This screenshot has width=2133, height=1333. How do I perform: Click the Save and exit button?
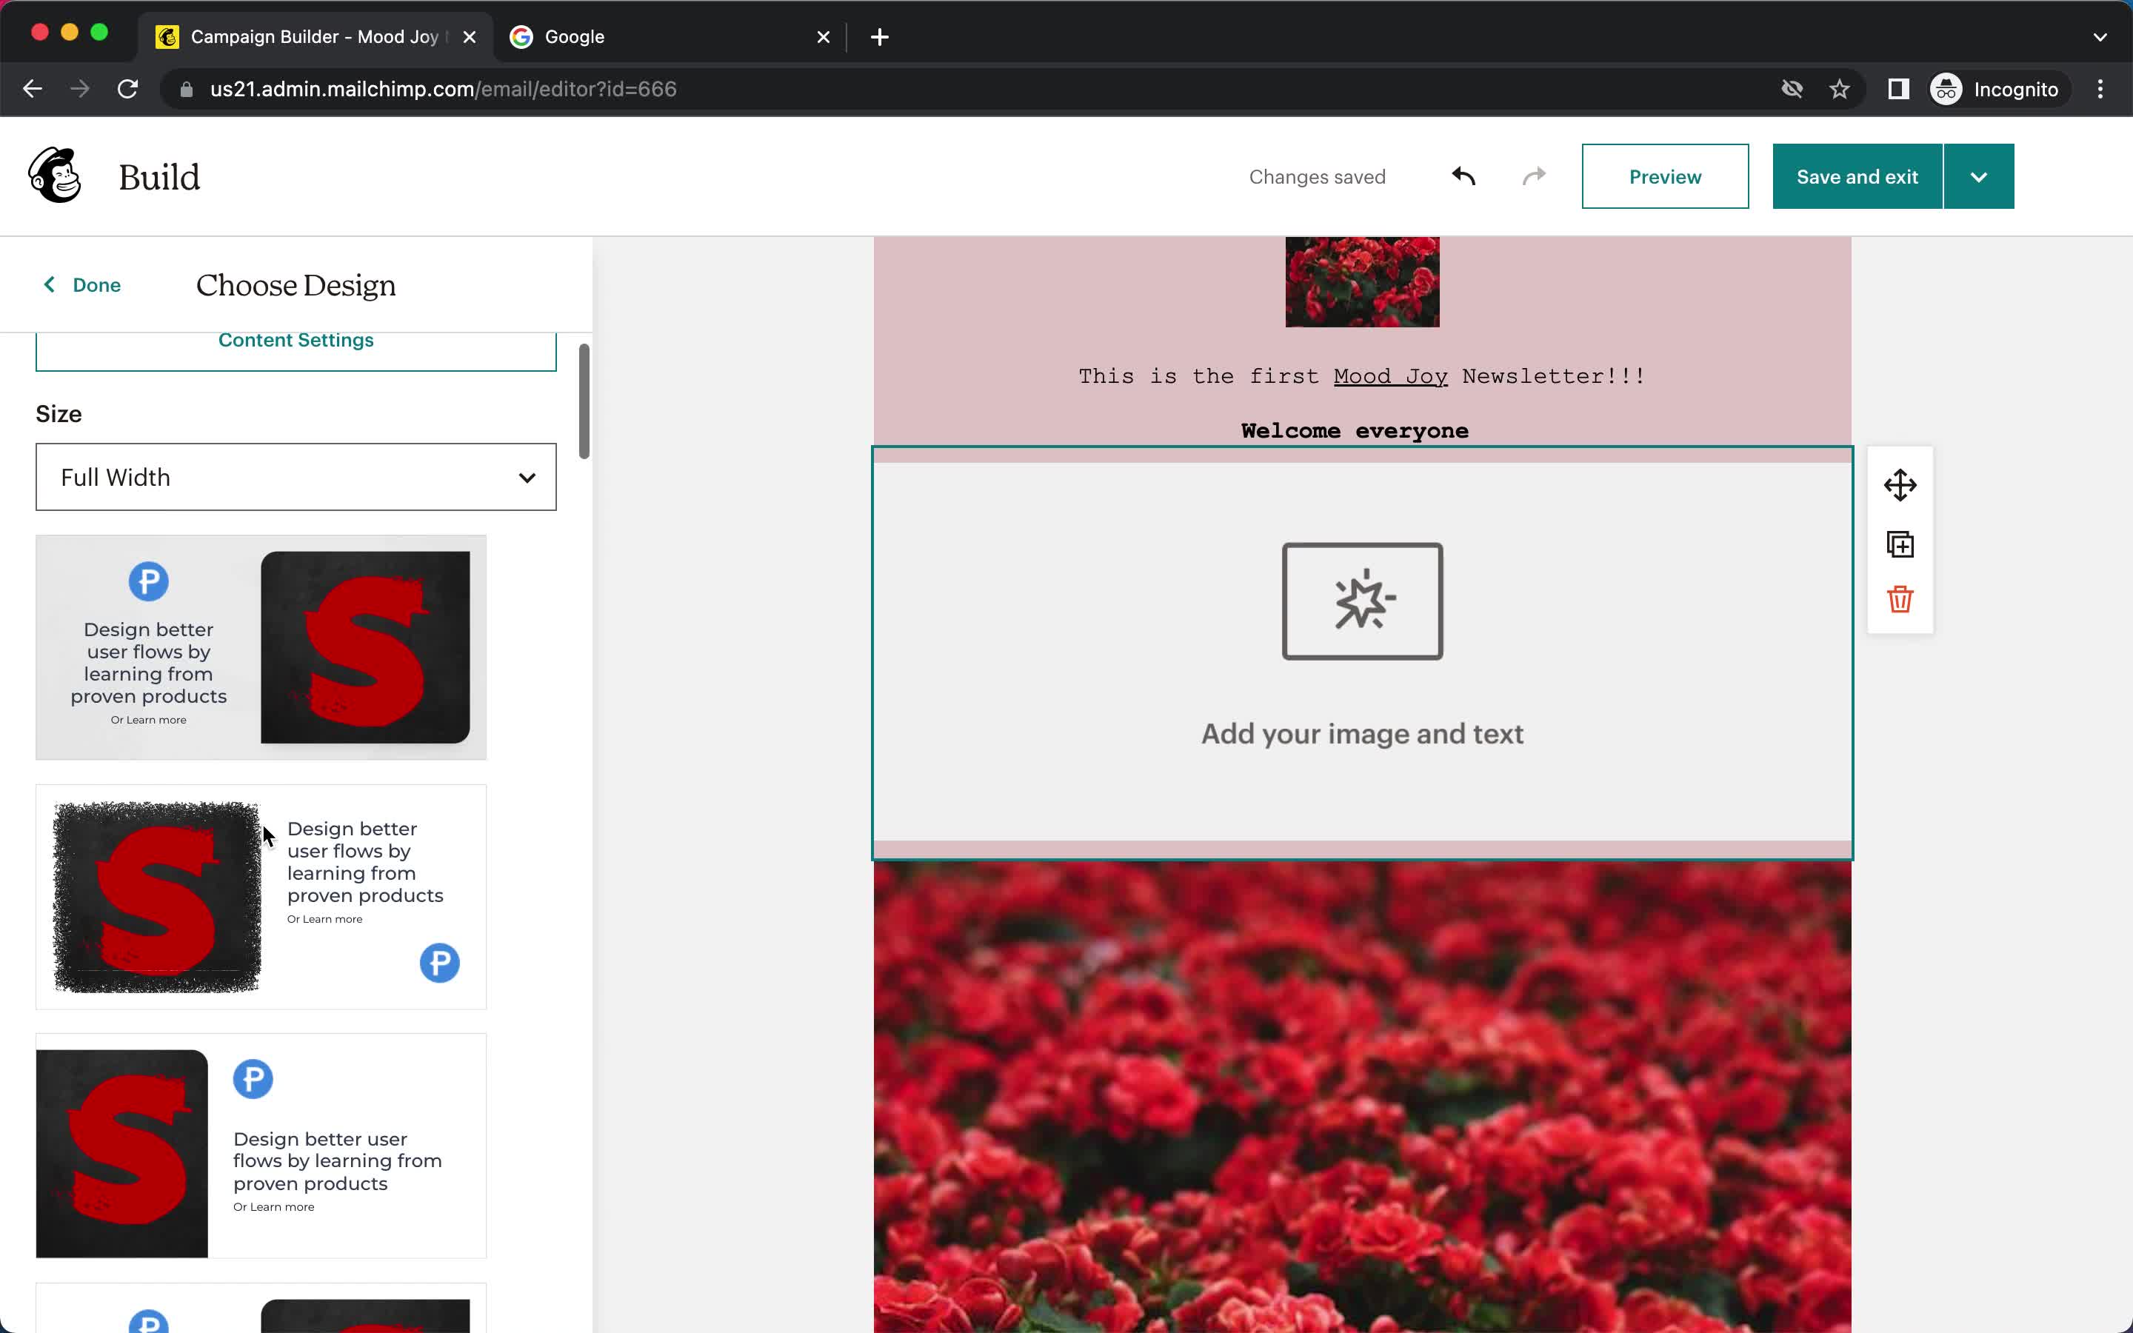coord(1857,176)
